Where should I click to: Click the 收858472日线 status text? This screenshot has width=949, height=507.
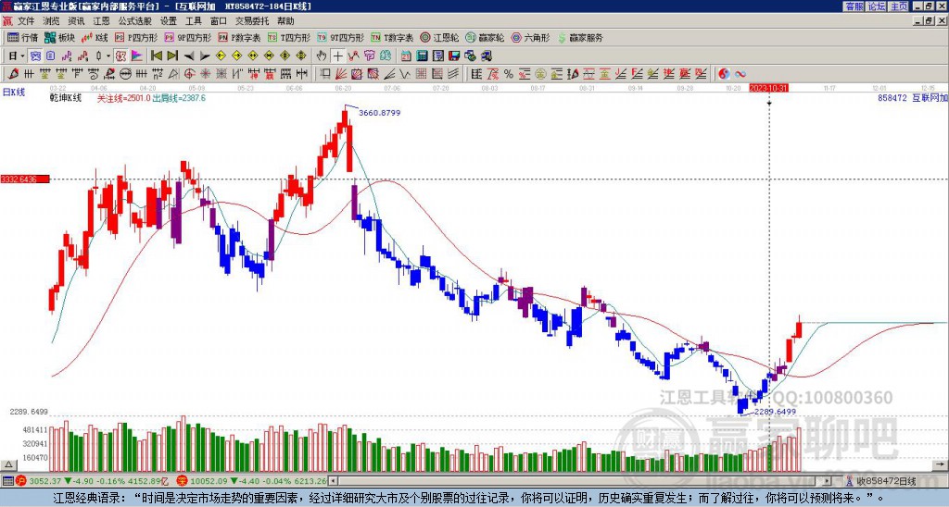pos(887,481)
